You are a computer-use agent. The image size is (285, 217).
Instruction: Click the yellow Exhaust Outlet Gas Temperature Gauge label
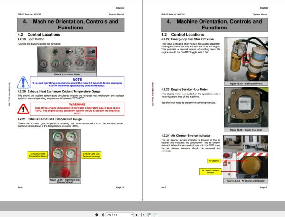click(91, 155)
